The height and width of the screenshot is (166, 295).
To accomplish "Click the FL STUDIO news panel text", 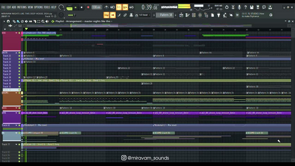I will [x=253, y=15].
